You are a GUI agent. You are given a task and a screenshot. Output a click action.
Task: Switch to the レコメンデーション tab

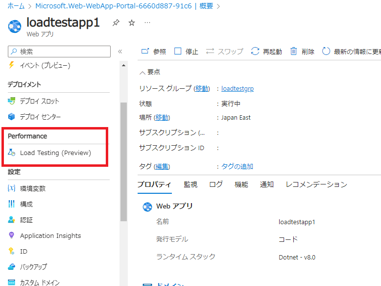click(x=316, y=184)
